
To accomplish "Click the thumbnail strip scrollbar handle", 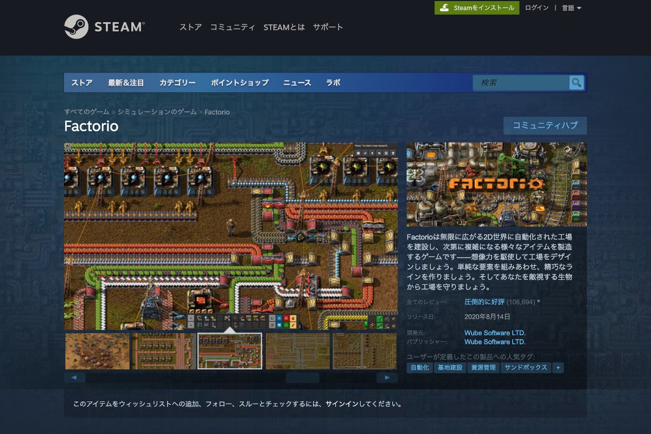I will pyautogui.click(x=303, y=378).
